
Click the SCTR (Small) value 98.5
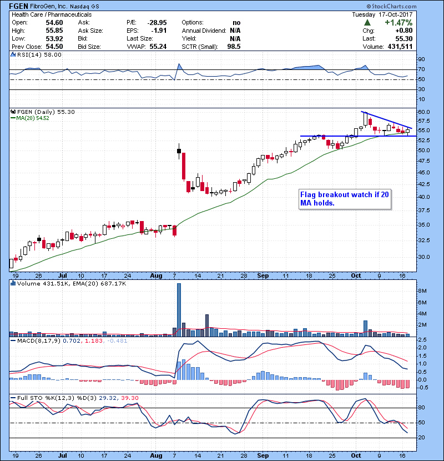pos(234,47)
